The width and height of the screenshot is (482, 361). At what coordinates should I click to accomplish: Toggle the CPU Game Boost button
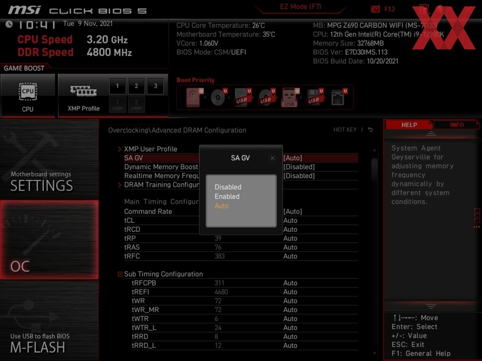tap(28, 96)
